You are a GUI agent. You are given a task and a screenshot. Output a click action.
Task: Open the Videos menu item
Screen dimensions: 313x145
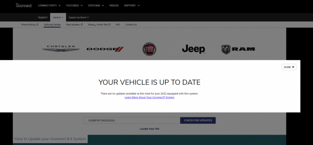[114, 5]
